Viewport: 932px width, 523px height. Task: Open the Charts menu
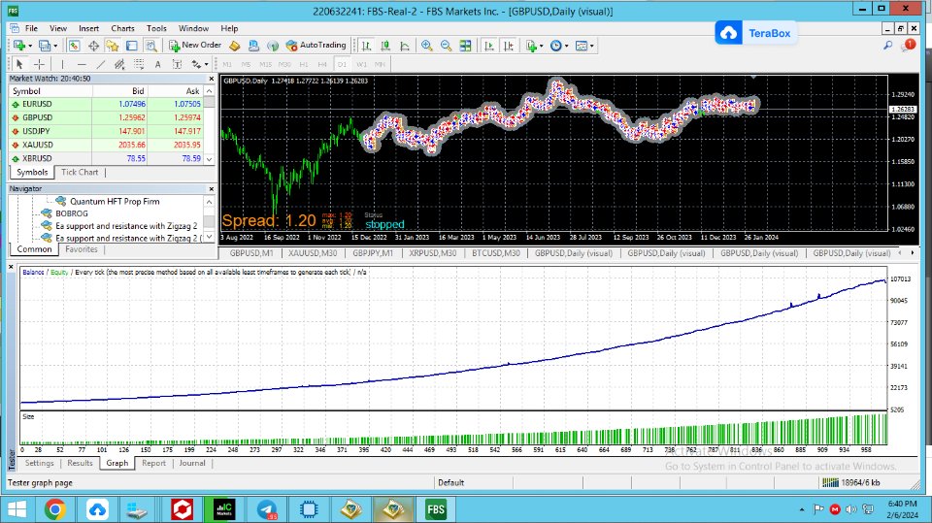coord(122,28)
